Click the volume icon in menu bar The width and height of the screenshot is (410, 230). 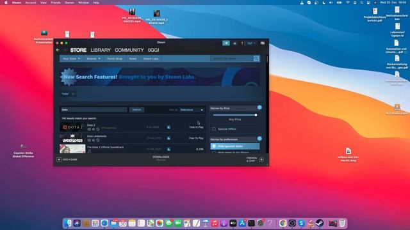coord(331,3)
